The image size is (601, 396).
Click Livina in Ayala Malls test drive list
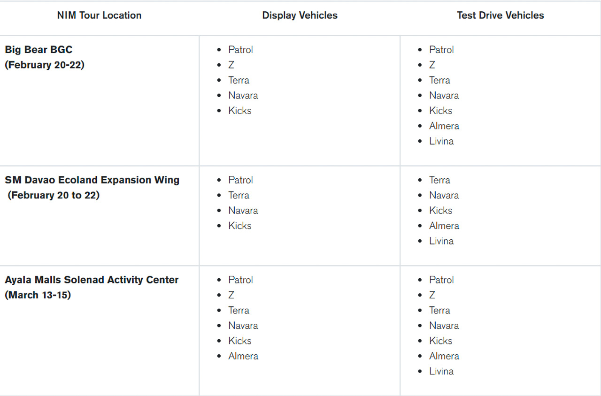click(x=441, y=371)
